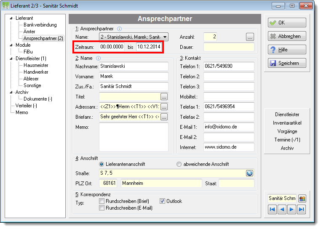321x229 pixels.
Task: Open the Inventarartikel link in side panel
Action: [x=287, y=123]
